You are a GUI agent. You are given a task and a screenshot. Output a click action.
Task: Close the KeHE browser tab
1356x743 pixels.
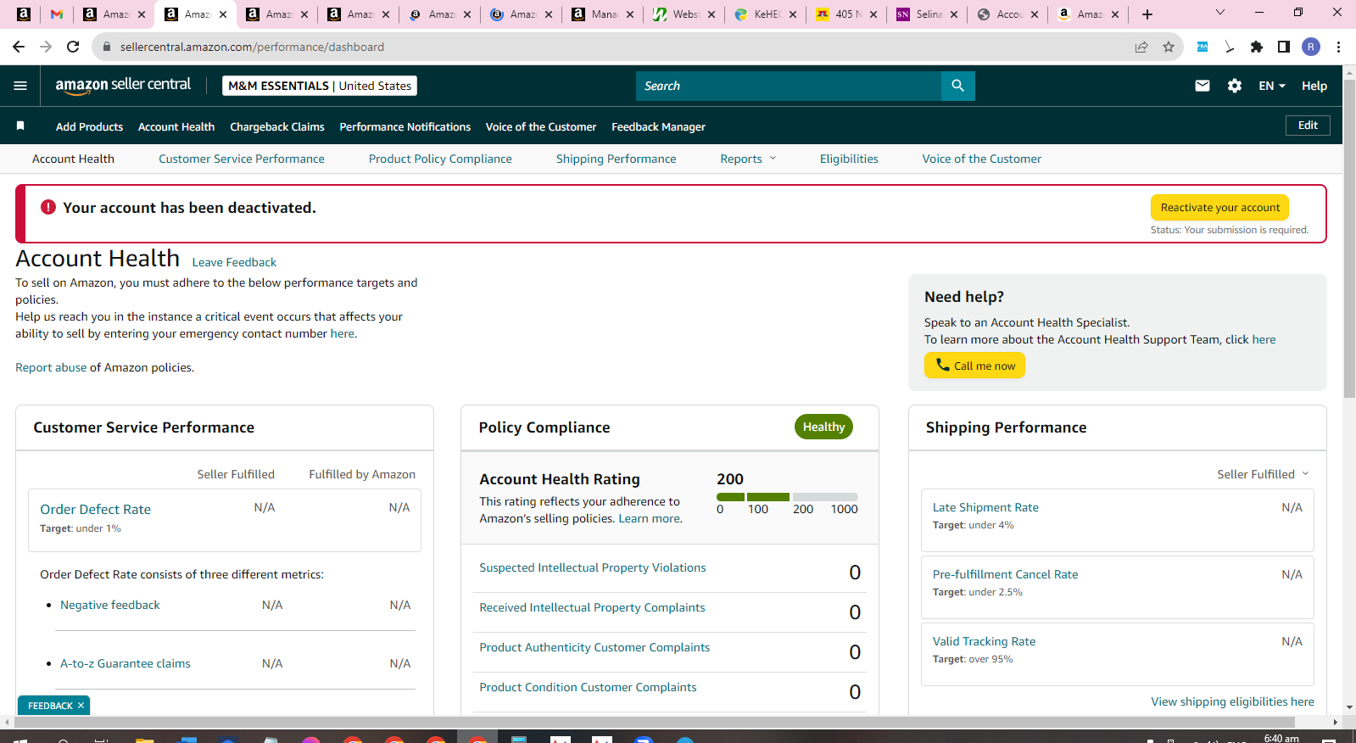pos(792,14)
